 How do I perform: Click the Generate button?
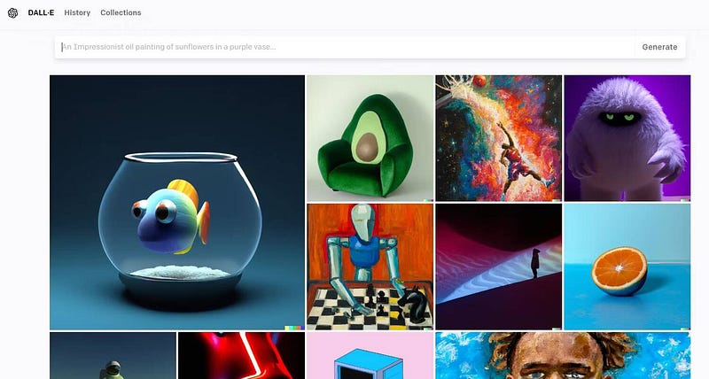coord(659,47)
